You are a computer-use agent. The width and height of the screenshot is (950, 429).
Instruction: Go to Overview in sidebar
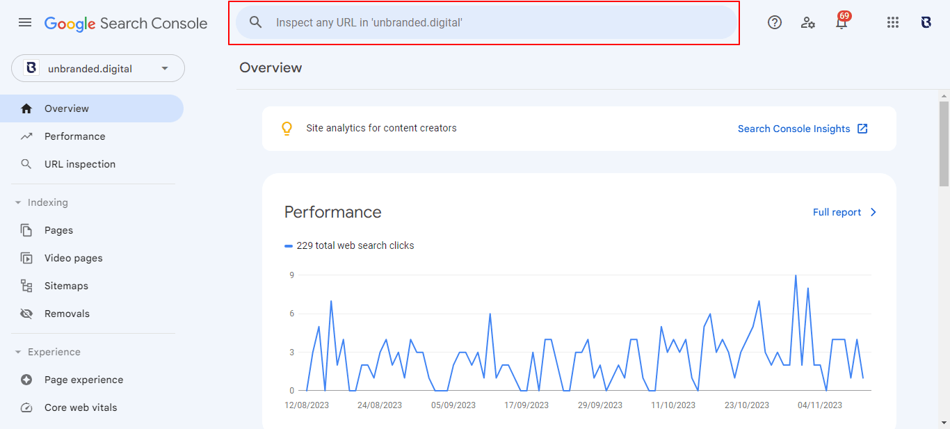pos(92,108)
